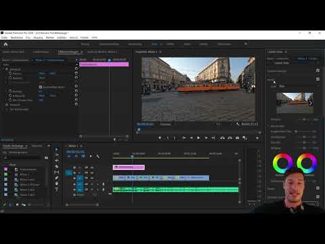Select the green audio clip in timeline
This screenshot has width=325, height=244.
175,189
